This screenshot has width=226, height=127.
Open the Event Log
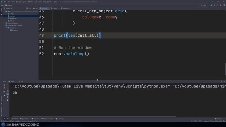[219, 119]
